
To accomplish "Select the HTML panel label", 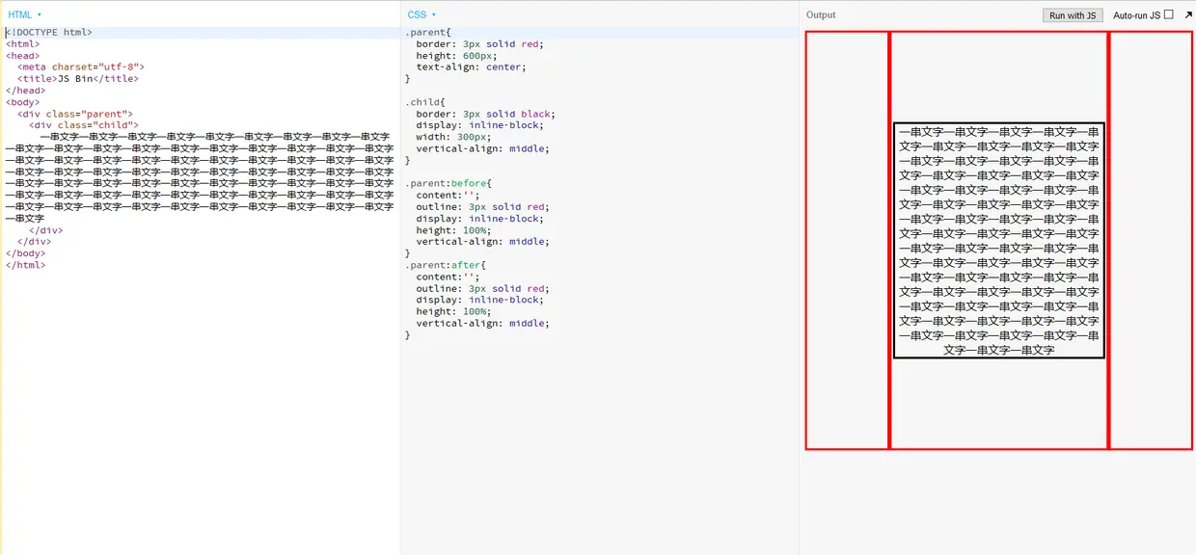I will [17, 14].
